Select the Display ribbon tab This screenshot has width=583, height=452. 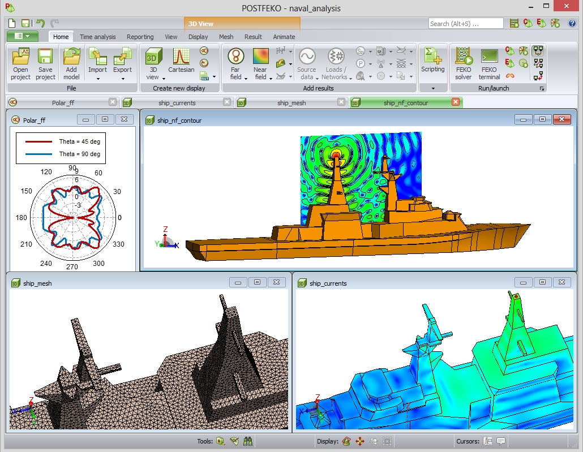198,37
